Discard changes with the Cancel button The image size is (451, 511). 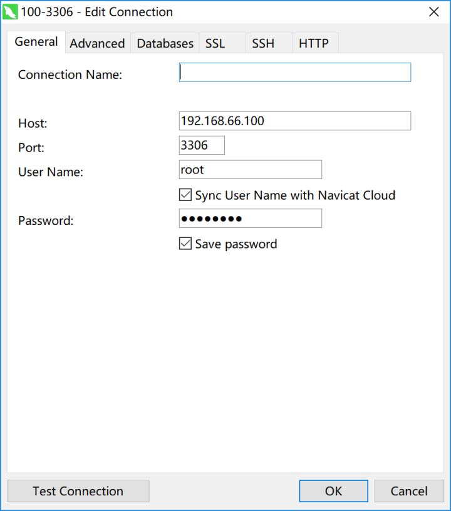tap(409, 491)
